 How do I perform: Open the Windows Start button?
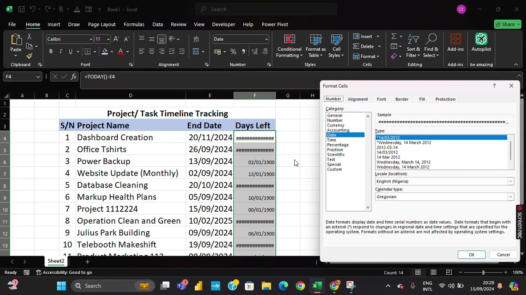(61, 286)
